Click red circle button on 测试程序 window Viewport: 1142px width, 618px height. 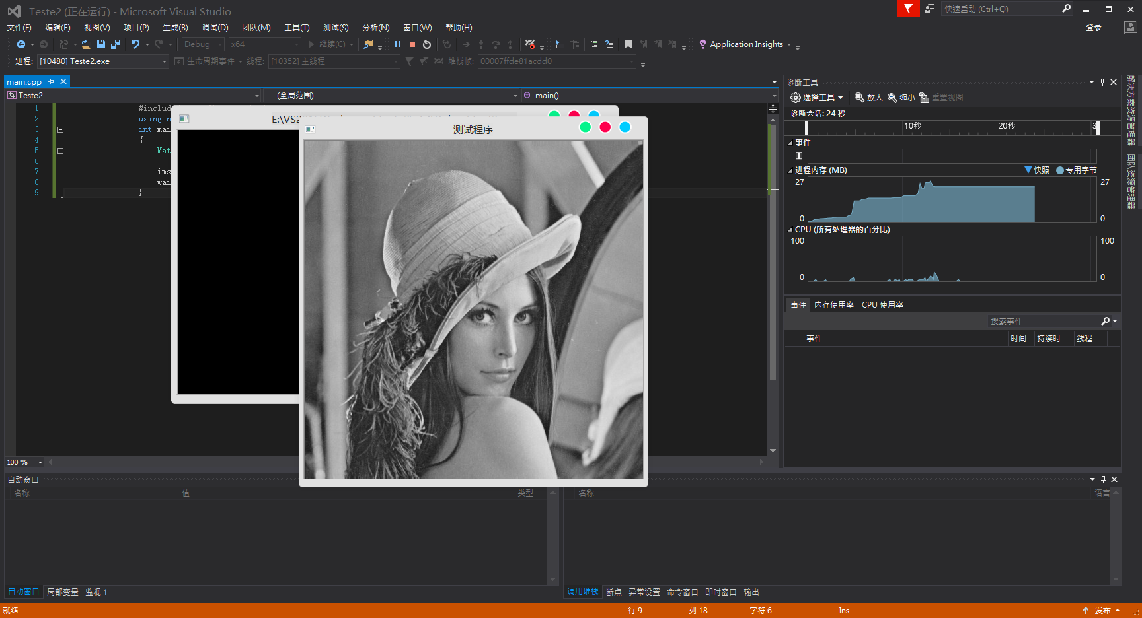pyautogui.click(x=605, y=127)
